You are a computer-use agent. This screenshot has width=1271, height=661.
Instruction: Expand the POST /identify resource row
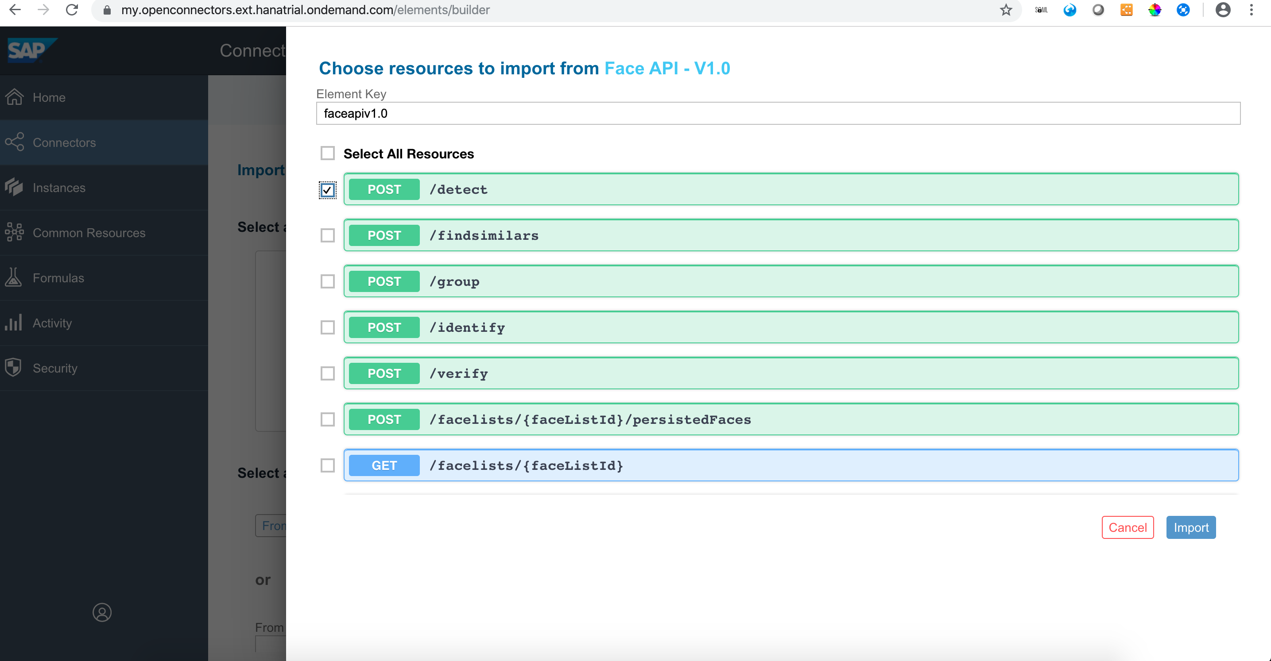click(790, 327)
